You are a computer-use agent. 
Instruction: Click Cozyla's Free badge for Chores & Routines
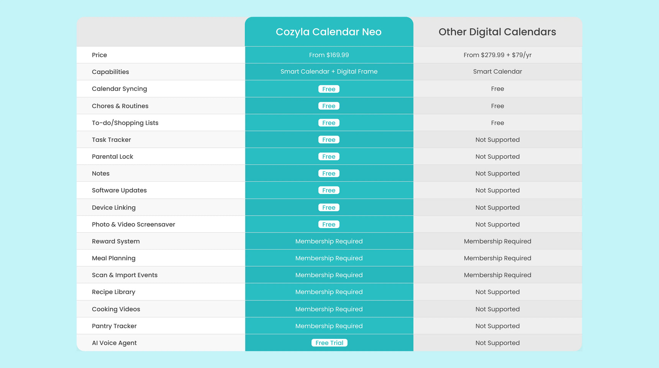pyautogui.click(x=329, y=106)
